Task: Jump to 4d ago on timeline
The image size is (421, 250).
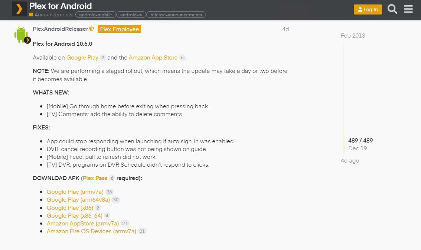Action: point(350,161)
